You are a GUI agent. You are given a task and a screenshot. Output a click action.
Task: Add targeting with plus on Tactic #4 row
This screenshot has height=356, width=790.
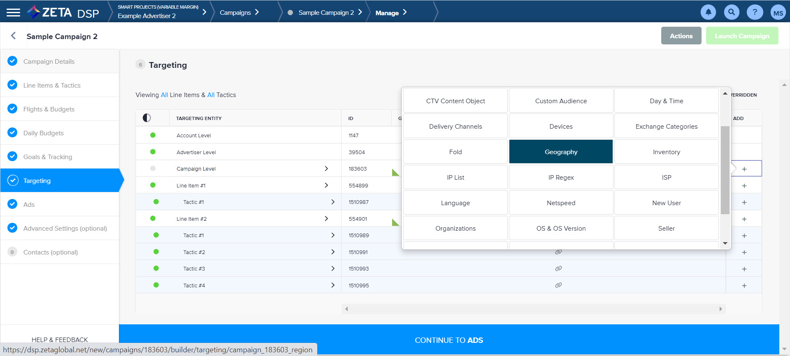pyautogui.click(x=744, y=286)
